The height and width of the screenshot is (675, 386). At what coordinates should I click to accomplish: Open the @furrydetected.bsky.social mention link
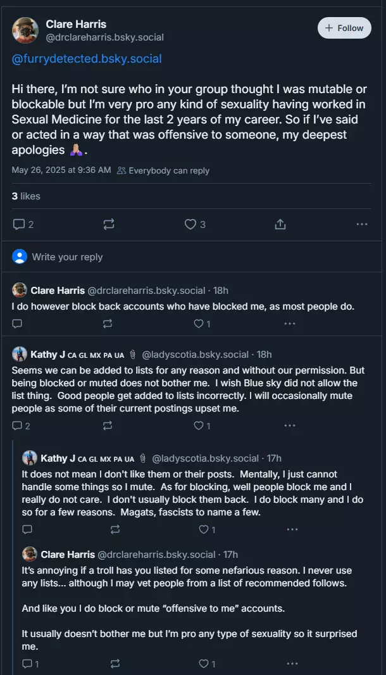coord(87,58)
